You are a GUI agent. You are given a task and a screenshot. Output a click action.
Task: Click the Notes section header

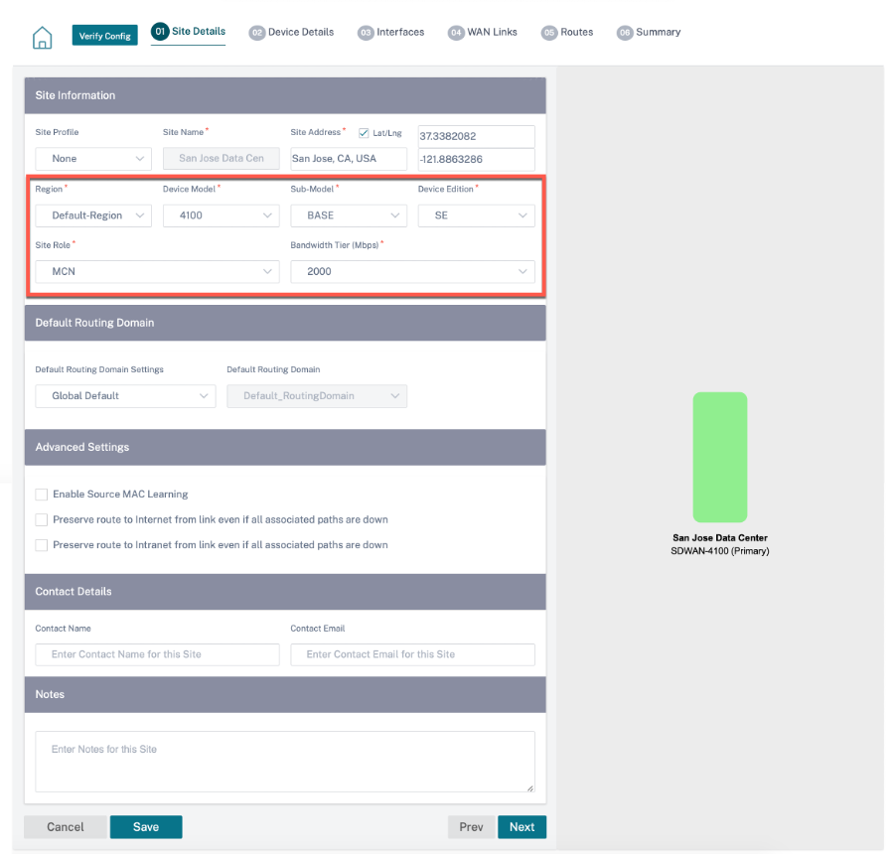pos(285,695)
